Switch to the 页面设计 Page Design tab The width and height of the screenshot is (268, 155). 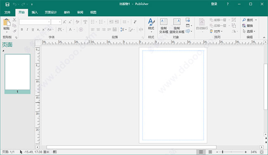coord(51,12)
